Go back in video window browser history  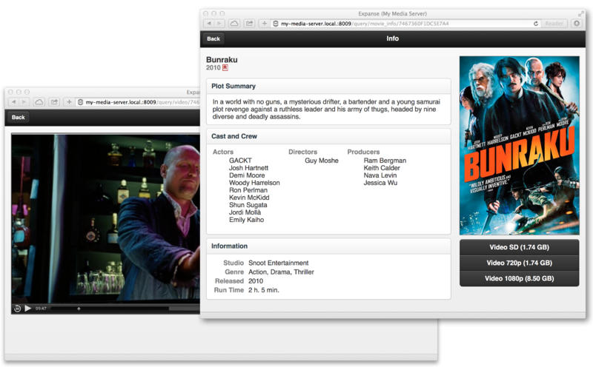tap(13, 102)
